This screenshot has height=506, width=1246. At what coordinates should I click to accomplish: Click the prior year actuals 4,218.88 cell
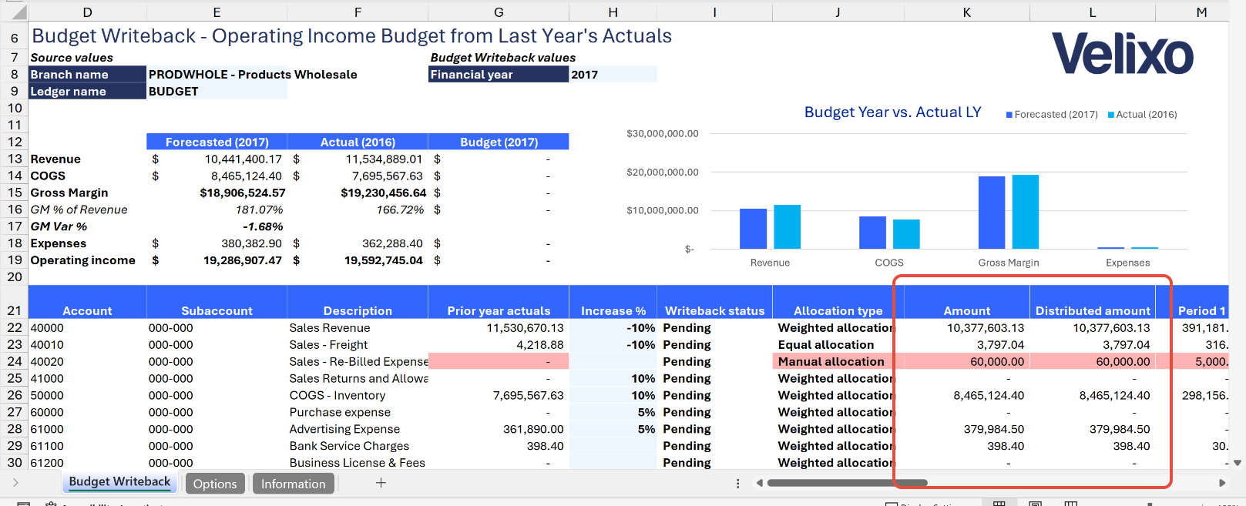tap(499, 344)
